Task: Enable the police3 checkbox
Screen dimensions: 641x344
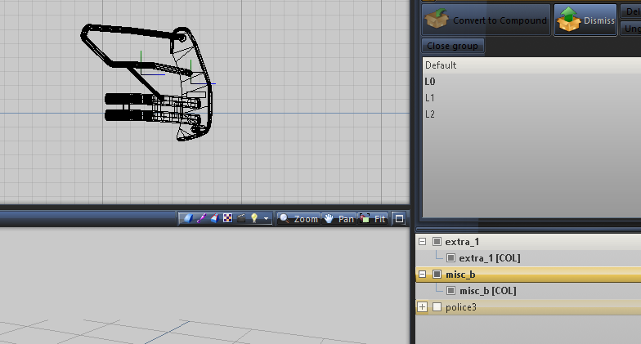Action: 437,307
